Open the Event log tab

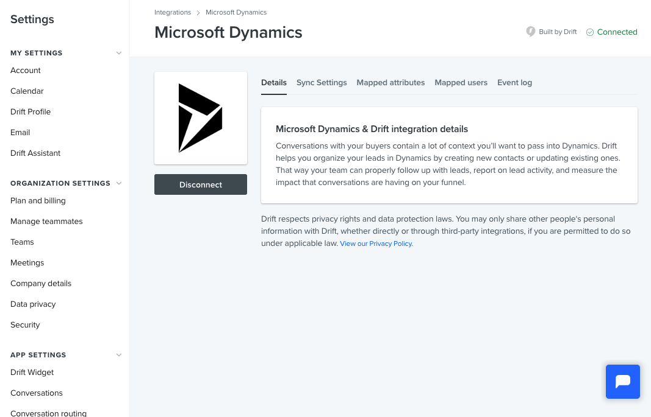tap(514, 82)
